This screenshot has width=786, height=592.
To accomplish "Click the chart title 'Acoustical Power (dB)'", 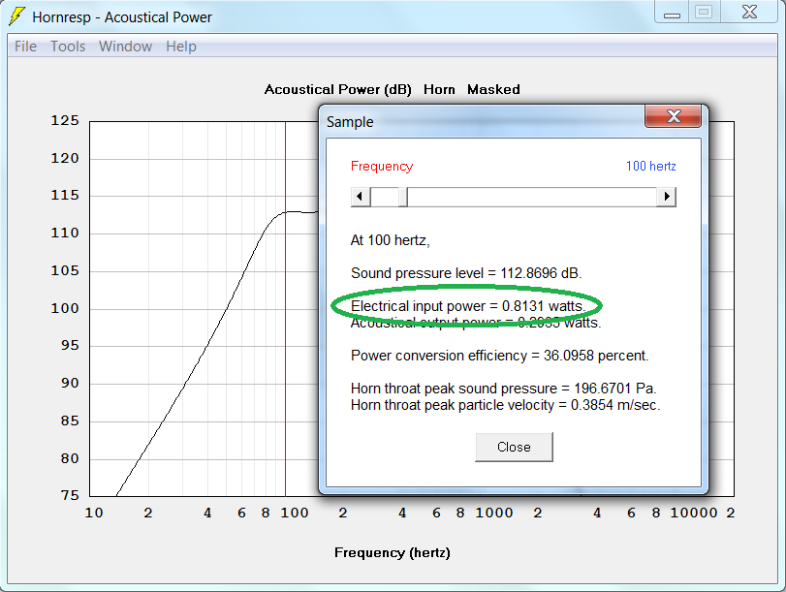I will [338, 89].
